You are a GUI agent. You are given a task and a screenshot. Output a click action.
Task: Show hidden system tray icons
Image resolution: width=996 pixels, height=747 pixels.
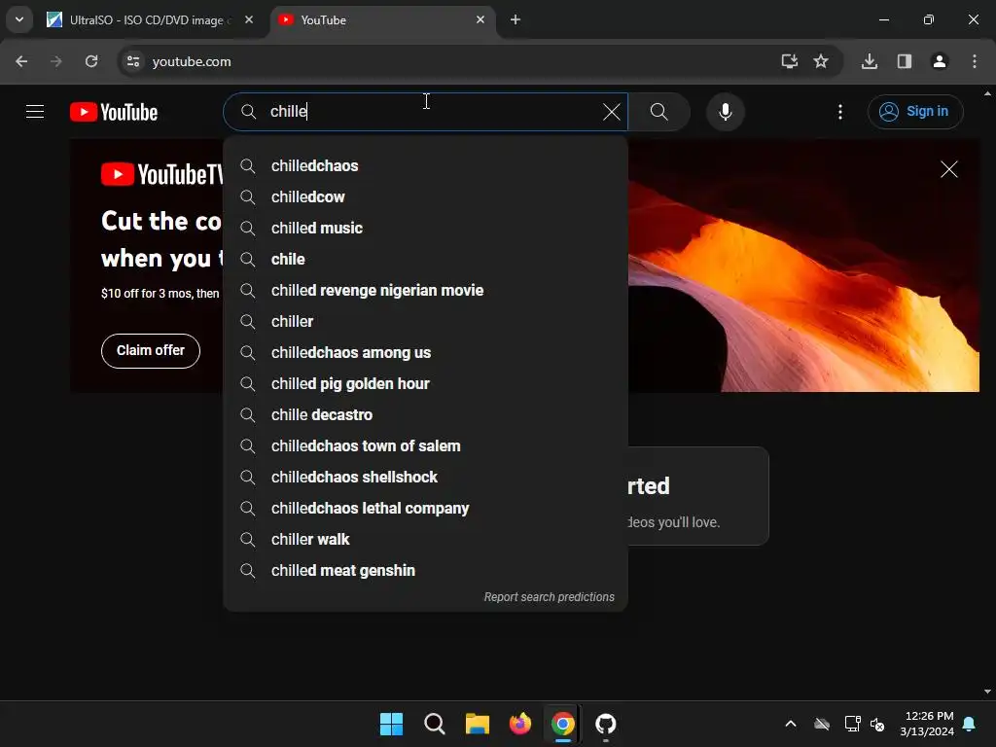[791, 724]
